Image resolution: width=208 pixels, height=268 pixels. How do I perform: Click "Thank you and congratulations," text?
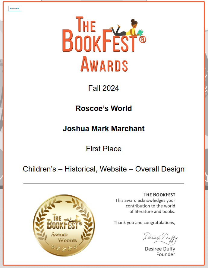pyautogui.click(x=144, y=223)
